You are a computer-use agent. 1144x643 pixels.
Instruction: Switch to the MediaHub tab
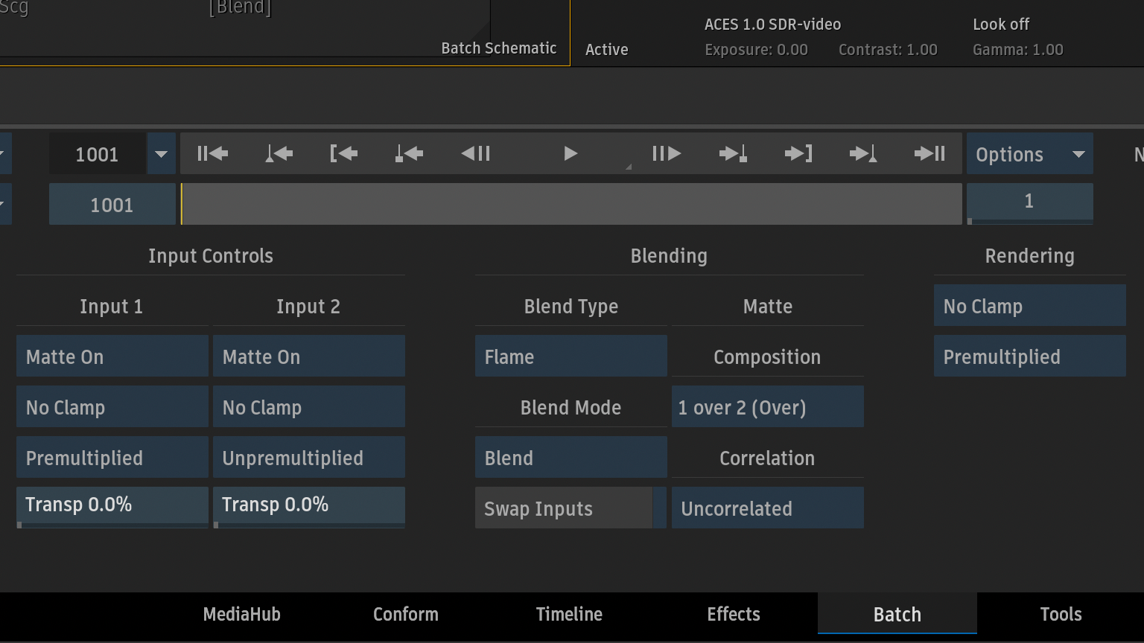(x=242, y=614)
